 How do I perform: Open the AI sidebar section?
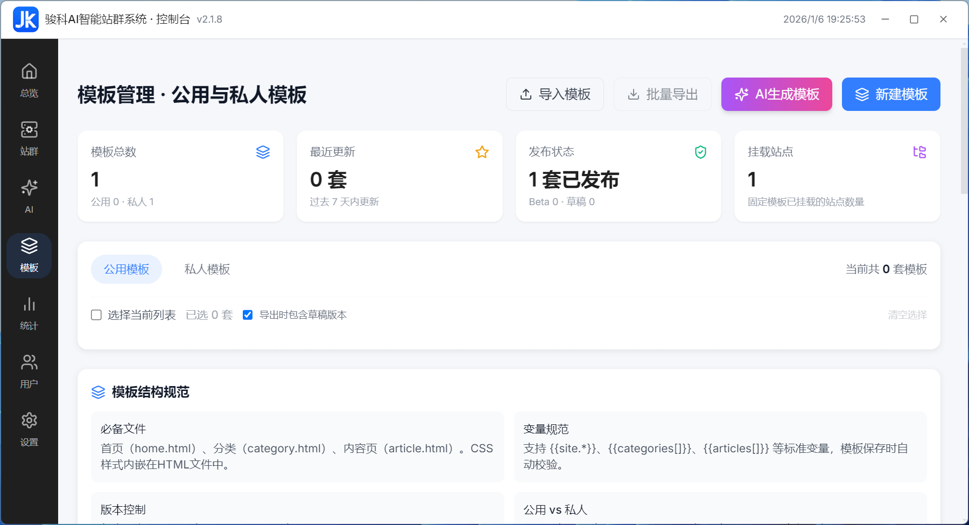click(29, 196)
